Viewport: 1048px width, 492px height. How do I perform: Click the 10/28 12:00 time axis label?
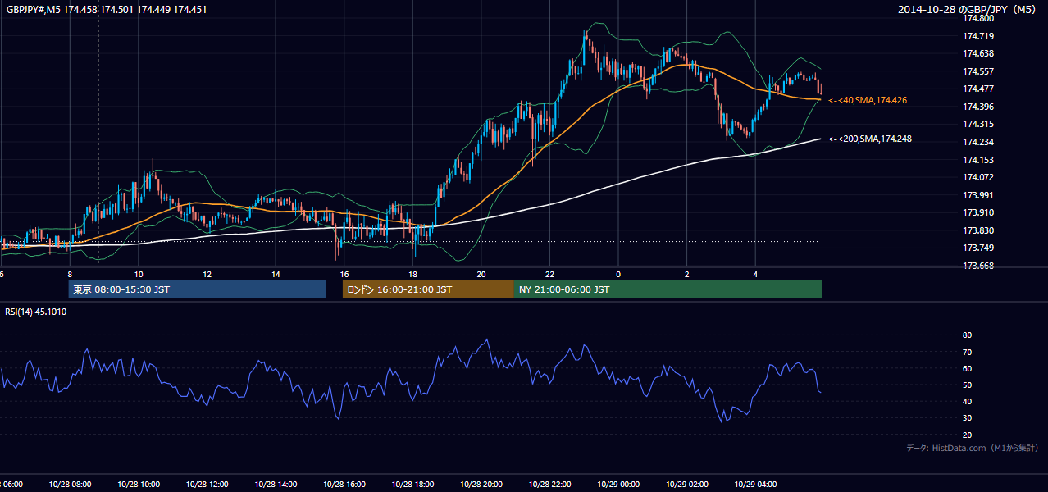click(x=207, y=484)
